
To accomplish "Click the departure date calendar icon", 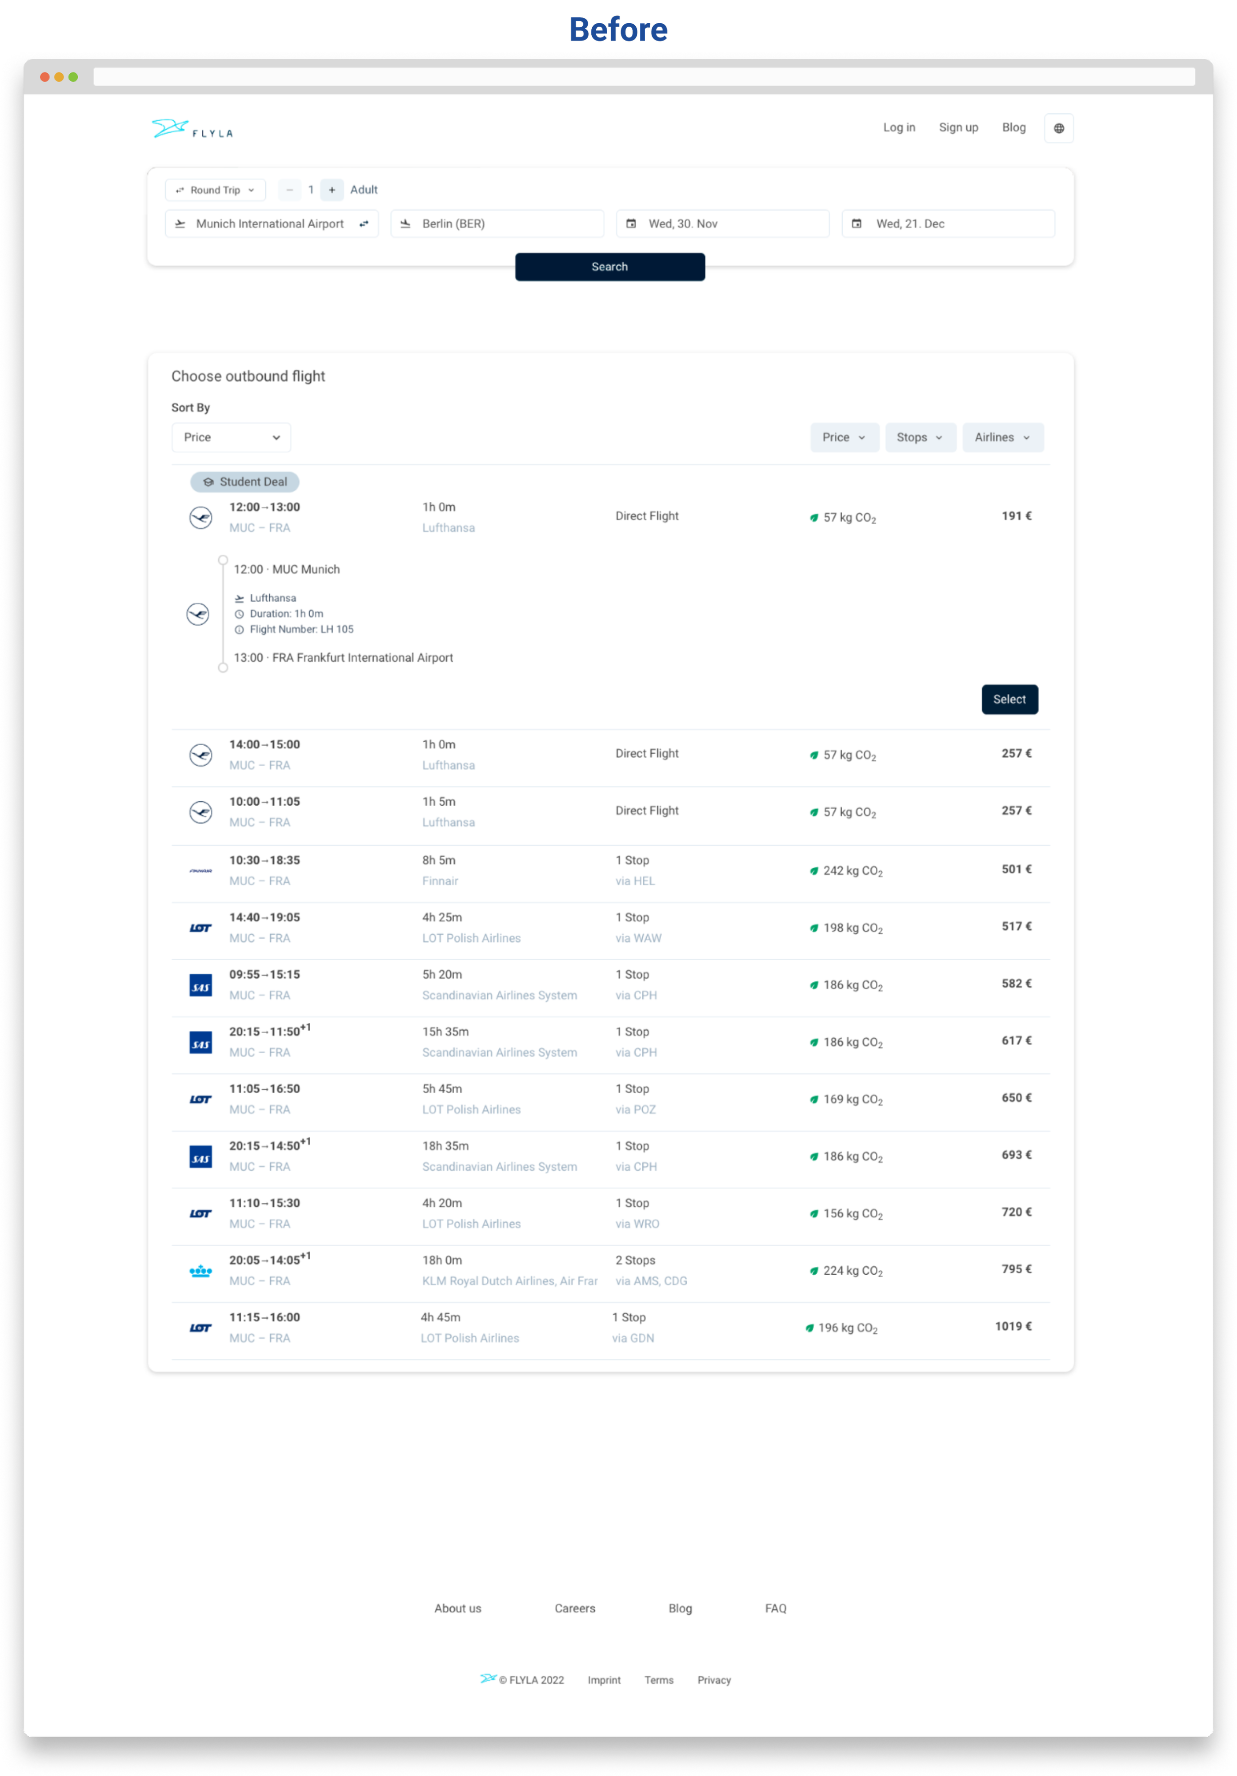I will click(x=631, y=224).
